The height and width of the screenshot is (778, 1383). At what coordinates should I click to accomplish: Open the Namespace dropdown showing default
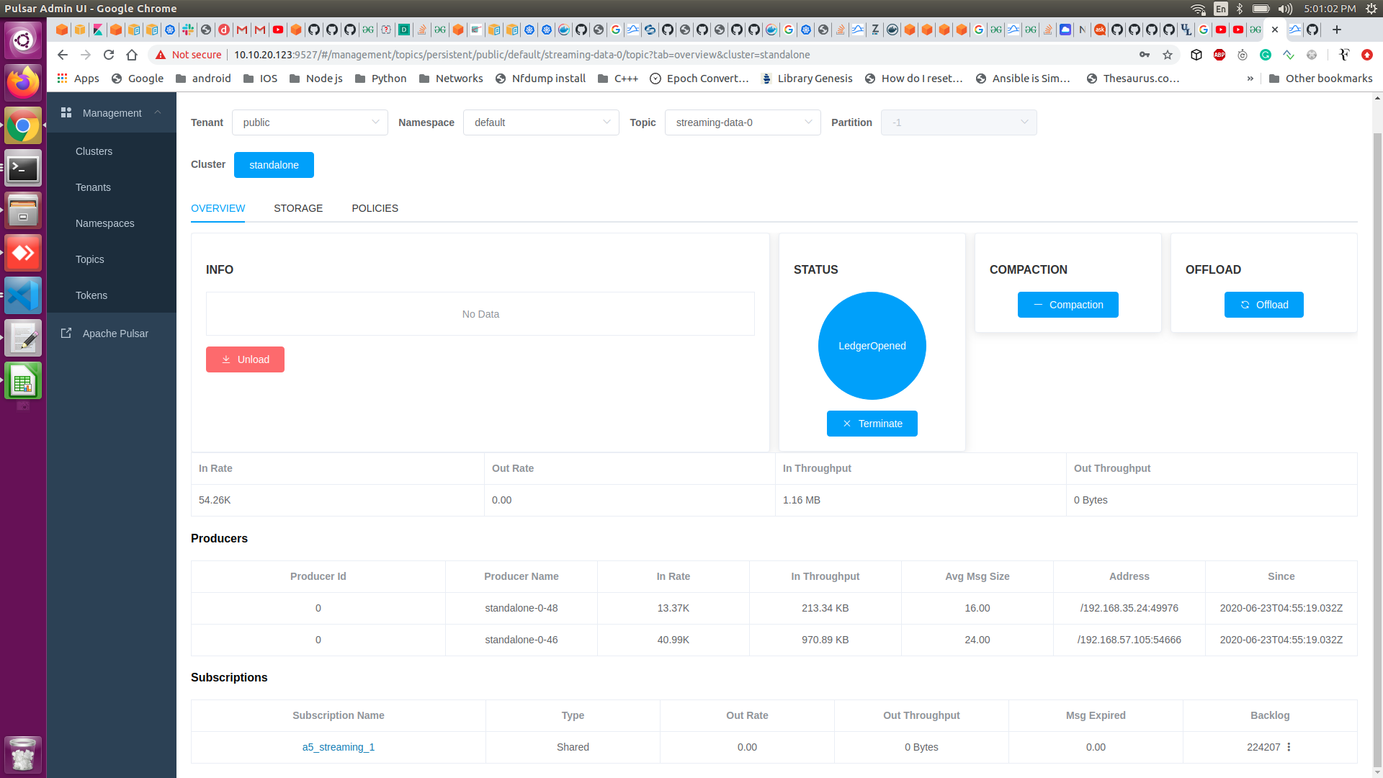click(x=541, y=122)
